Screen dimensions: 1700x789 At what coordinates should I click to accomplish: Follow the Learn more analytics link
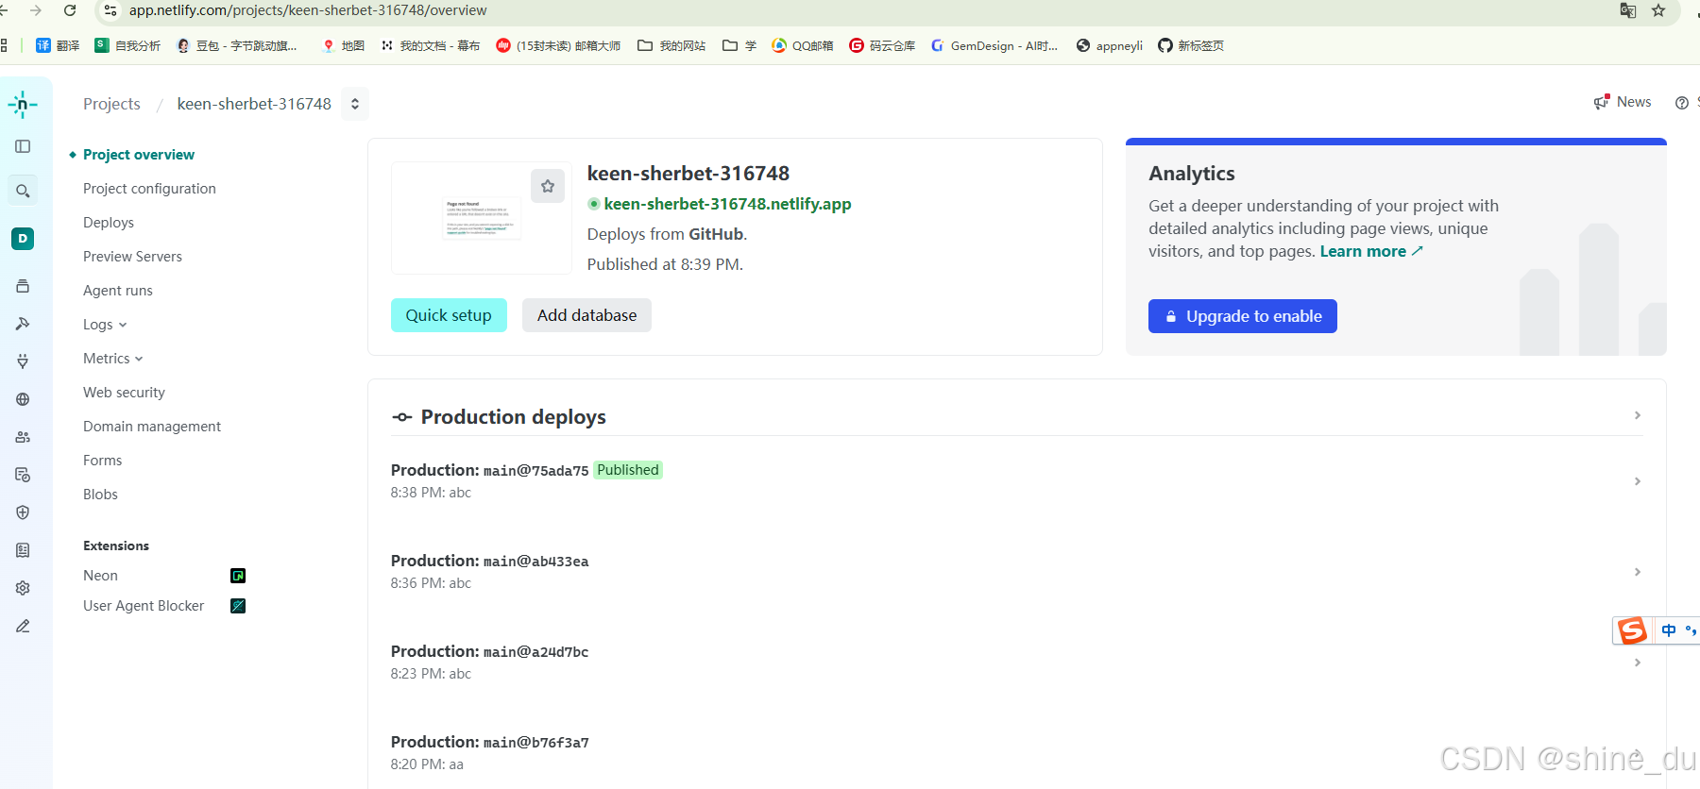pos(1371,251)
